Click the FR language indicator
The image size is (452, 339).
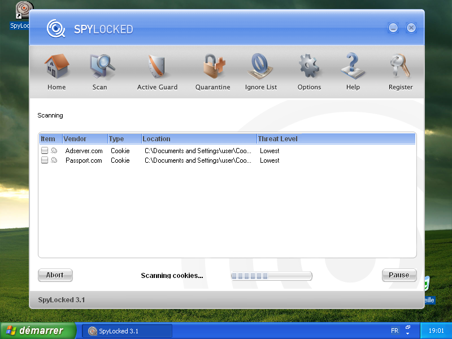pyautogui.click(x=394, y=331)
